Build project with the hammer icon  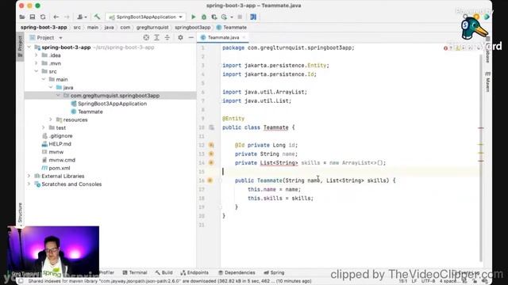click(97, 17)
